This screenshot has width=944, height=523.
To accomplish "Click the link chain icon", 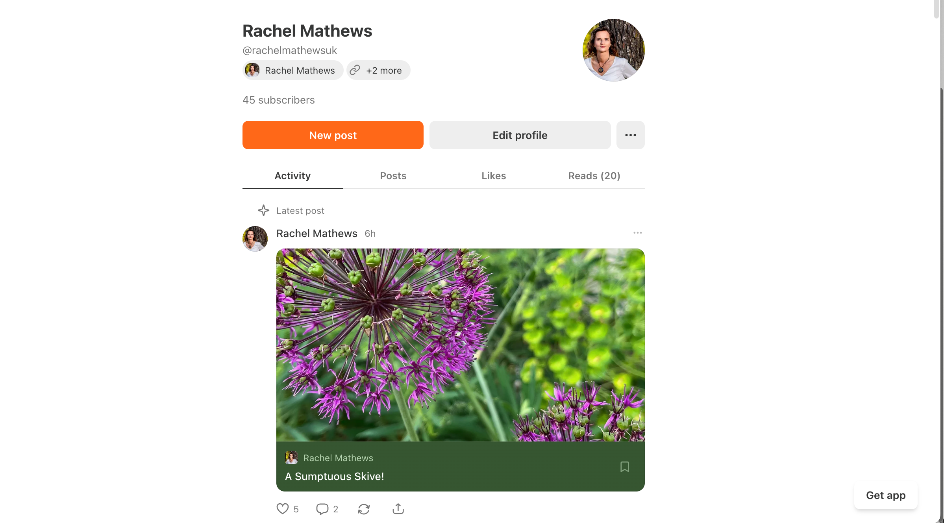I will [x=355, y=70].
